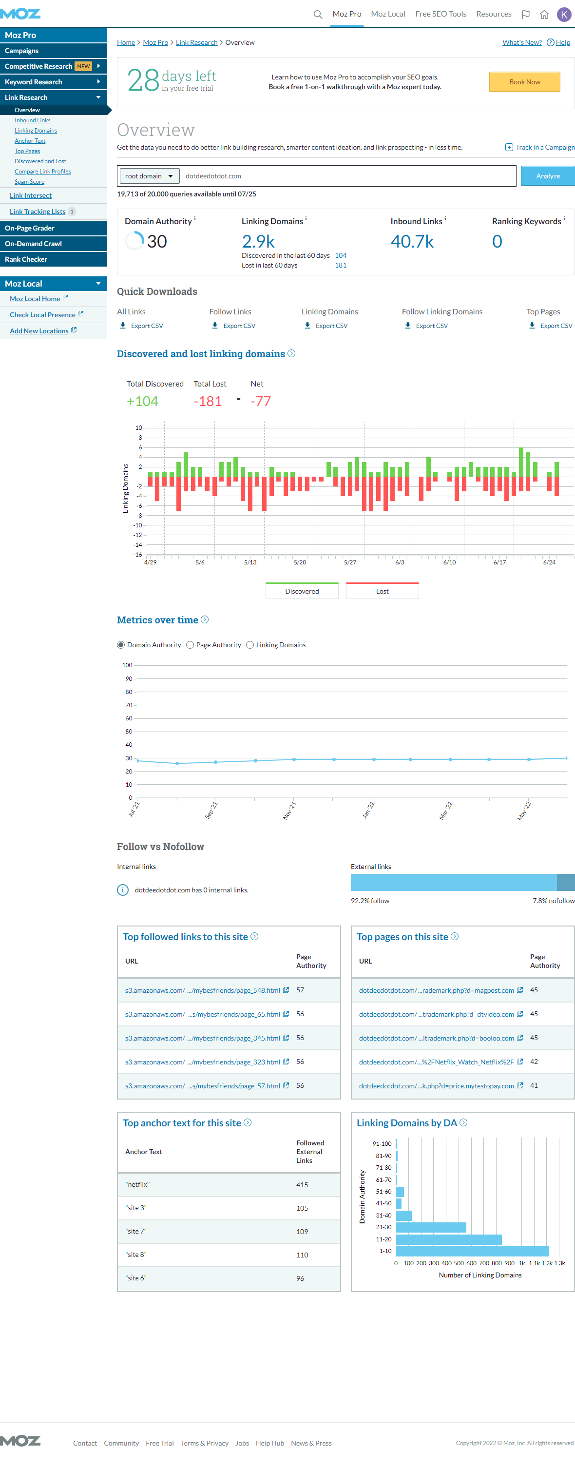This screenshot has height=1468, width=575.
Task: Open Top Pages in sidebar
Action: point(27,151)
